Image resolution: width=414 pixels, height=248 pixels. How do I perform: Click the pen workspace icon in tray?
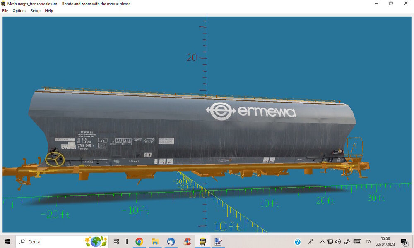[347, 241]
